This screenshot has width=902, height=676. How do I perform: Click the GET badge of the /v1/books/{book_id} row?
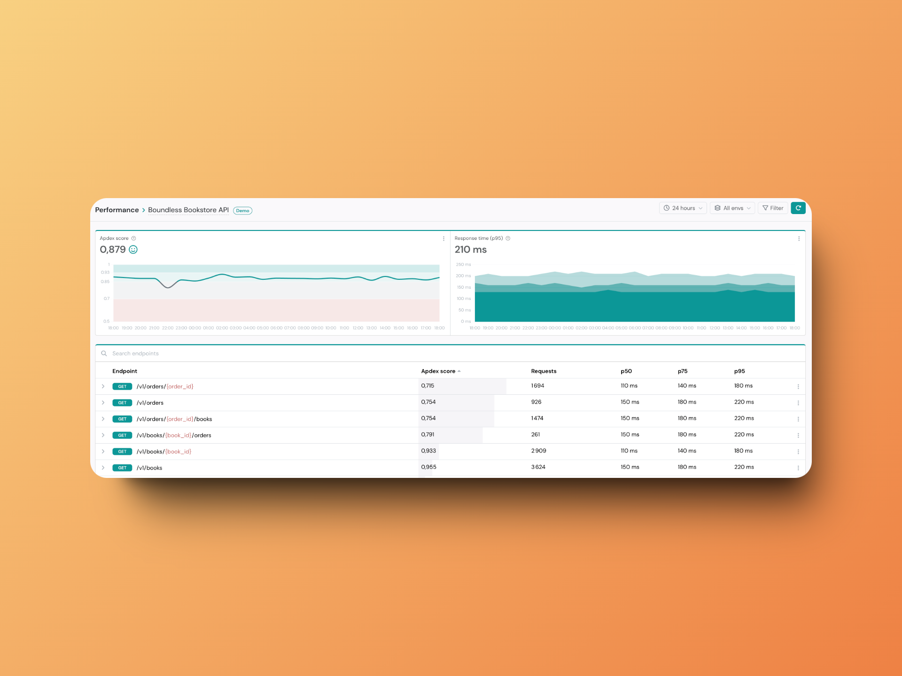coord(122,452)
